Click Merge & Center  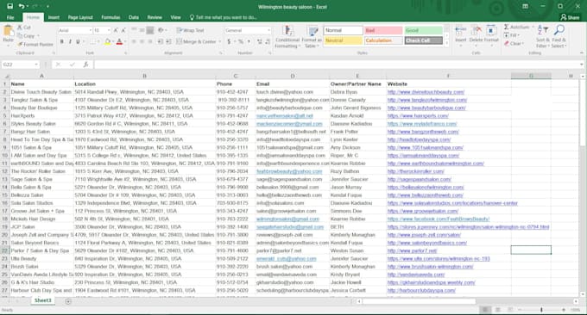coord(196,42)
